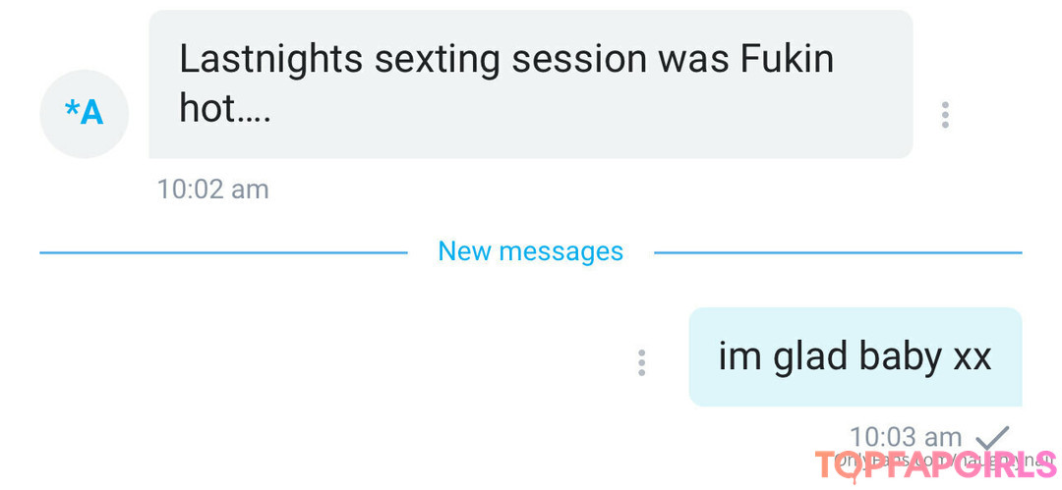Click the 10:03 am timestamp
Image resolution: width=1062 pixels, height=490 pixels.
tap(906, 437)
